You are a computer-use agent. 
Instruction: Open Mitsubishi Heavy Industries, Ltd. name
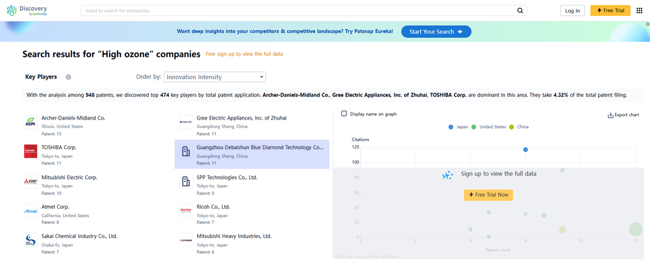(x=234, y=237)
